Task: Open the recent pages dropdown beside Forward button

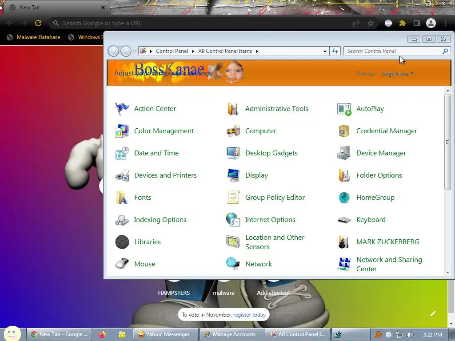Action: click(135, 52)
